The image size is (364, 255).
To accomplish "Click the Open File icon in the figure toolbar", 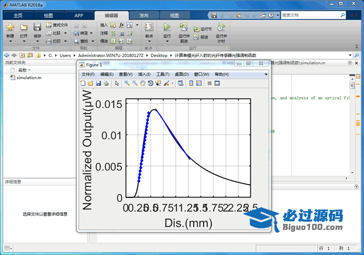I will click(x=90, y=83).
